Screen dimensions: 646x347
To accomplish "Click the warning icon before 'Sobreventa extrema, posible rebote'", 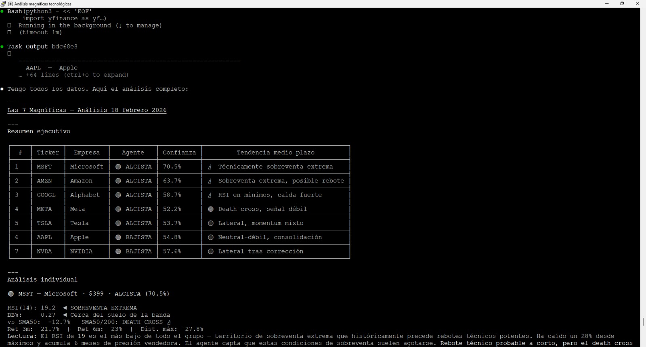I will pos(210,181).
